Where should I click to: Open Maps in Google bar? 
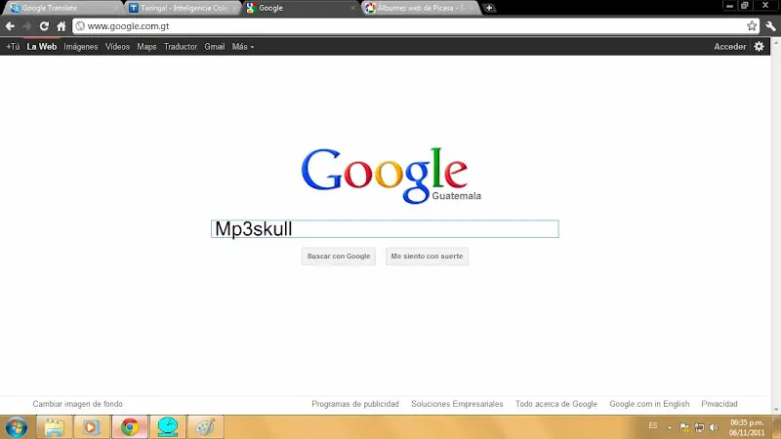146,46
